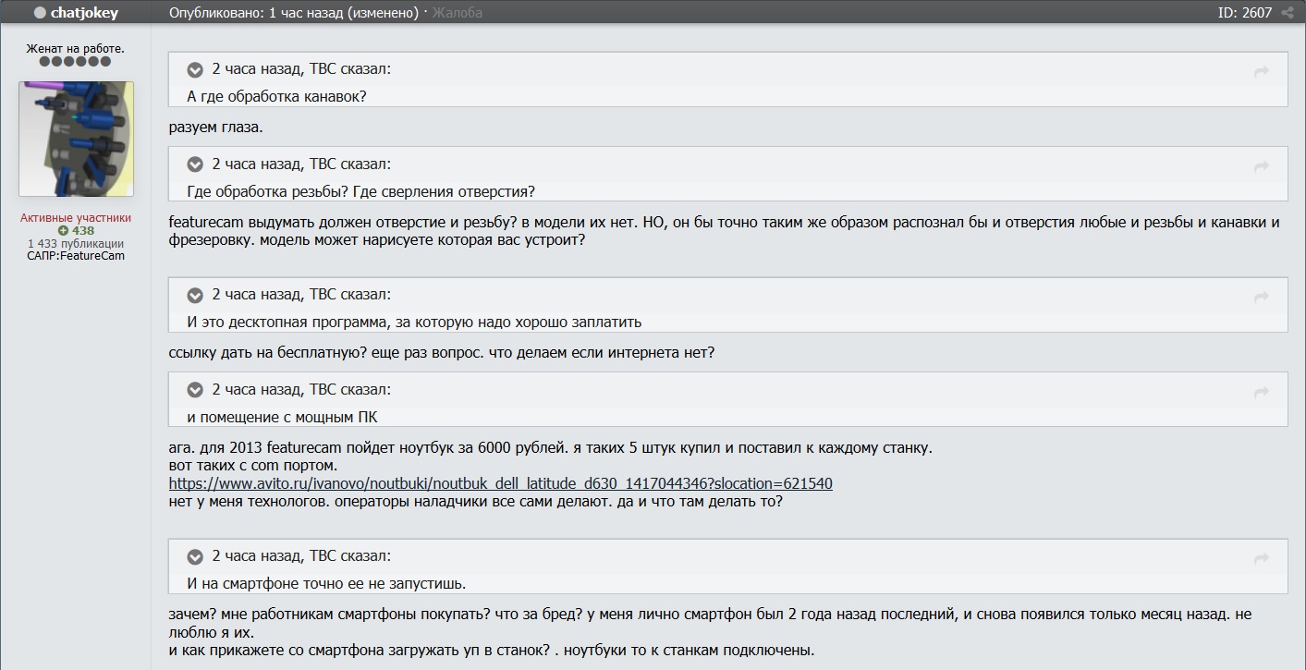Collapse the quote "И на смартфоне точно ее не запустишь"
This screenshot has height=670, width=1306.
tap(195, 556)
